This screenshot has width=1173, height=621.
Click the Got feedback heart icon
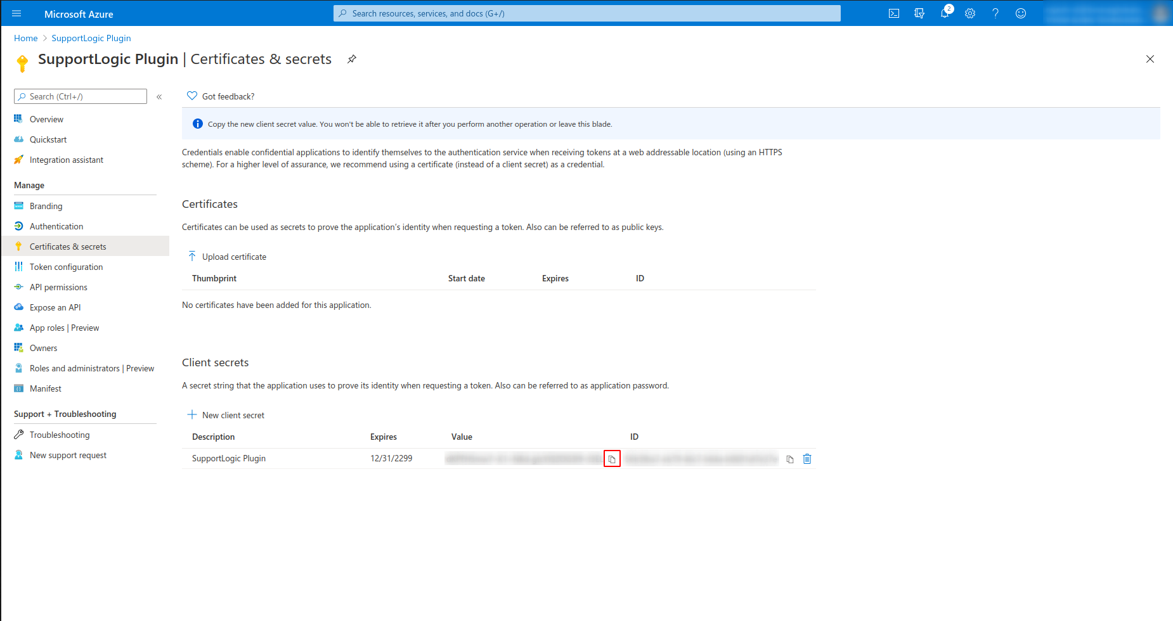click(x=192, y=96)
